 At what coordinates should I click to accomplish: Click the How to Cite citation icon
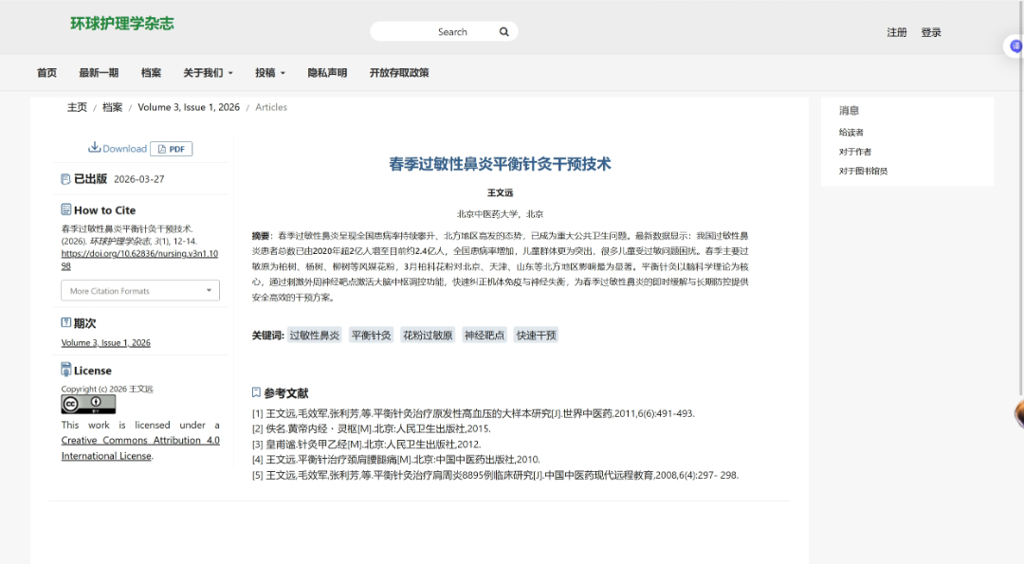coord(65,209)
